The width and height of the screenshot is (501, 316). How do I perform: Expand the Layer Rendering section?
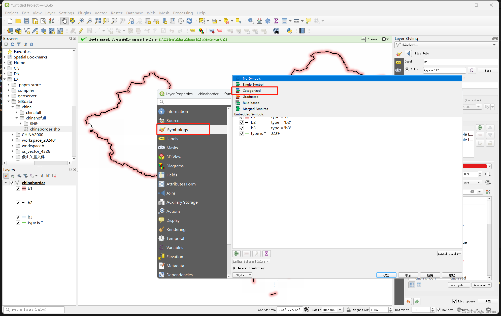pos(235,268)
